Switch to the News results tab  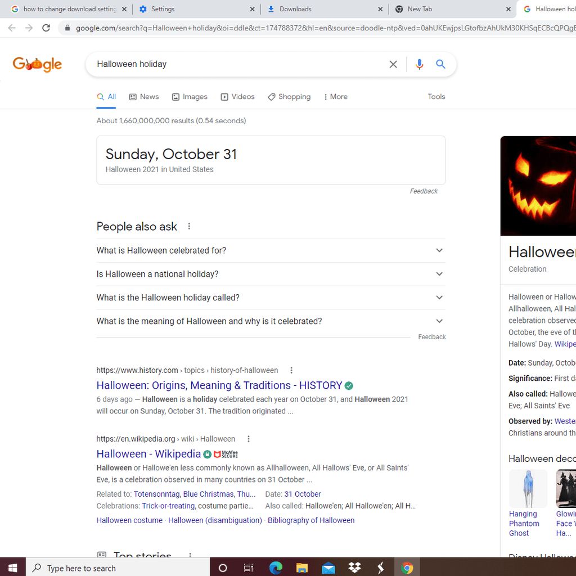[144, 97]
